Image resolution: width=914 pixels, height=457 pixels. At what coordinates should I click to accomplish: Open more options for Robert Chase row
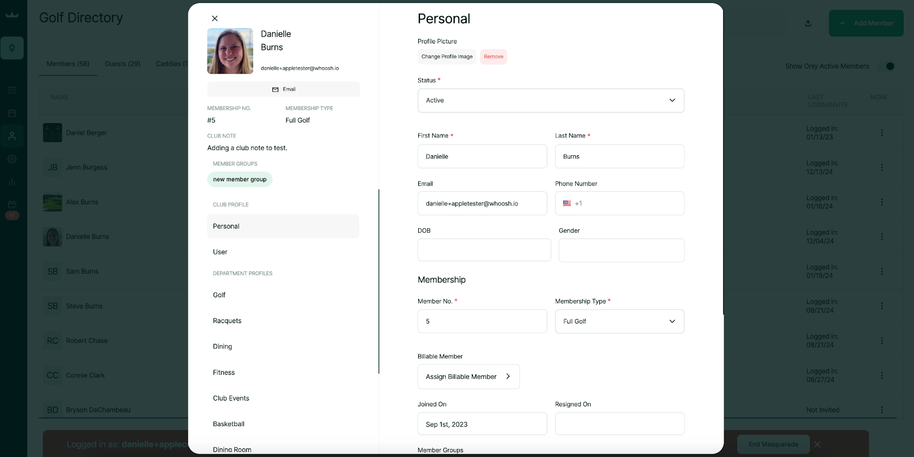[881, 341]
